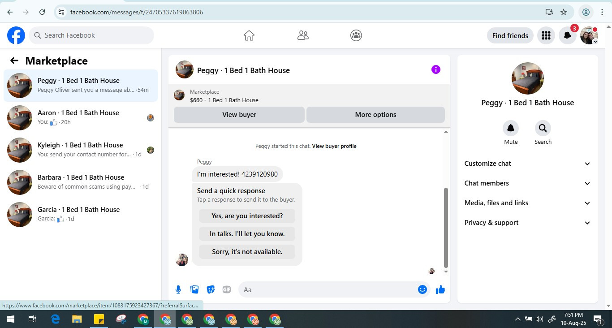
Task: Open Sticky Notes from the taskbar
Action: pos(99,319)
